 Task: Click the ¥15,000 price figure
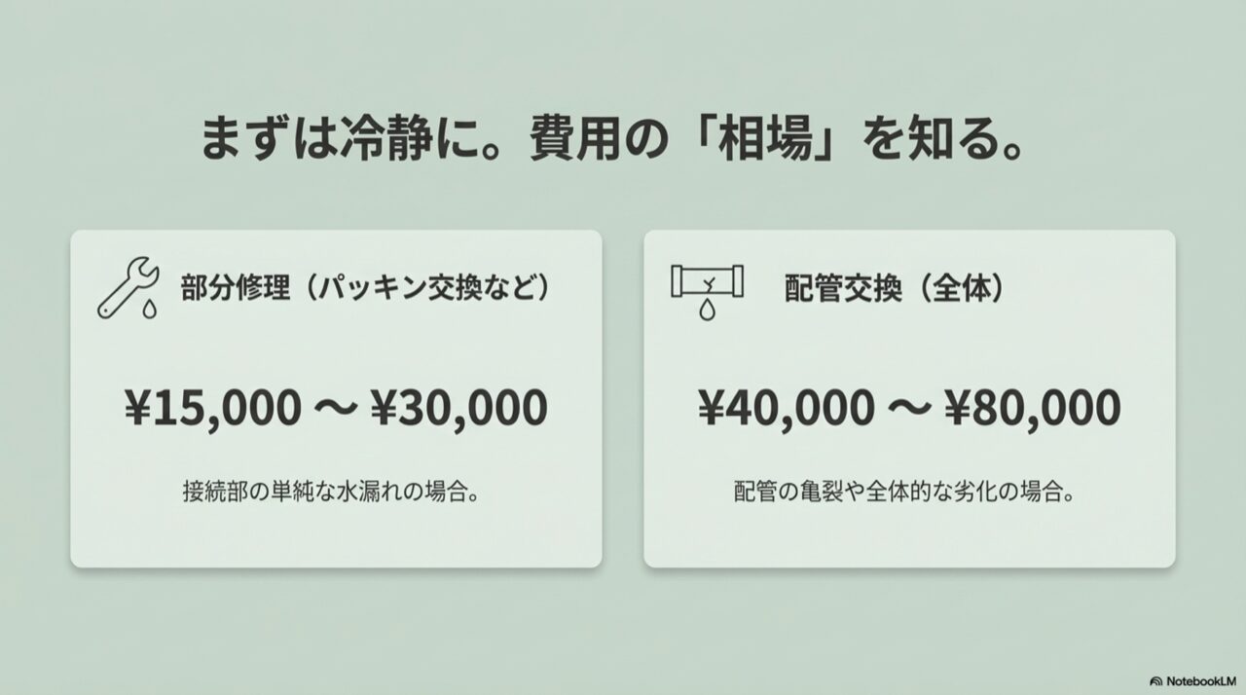point(212,408)
